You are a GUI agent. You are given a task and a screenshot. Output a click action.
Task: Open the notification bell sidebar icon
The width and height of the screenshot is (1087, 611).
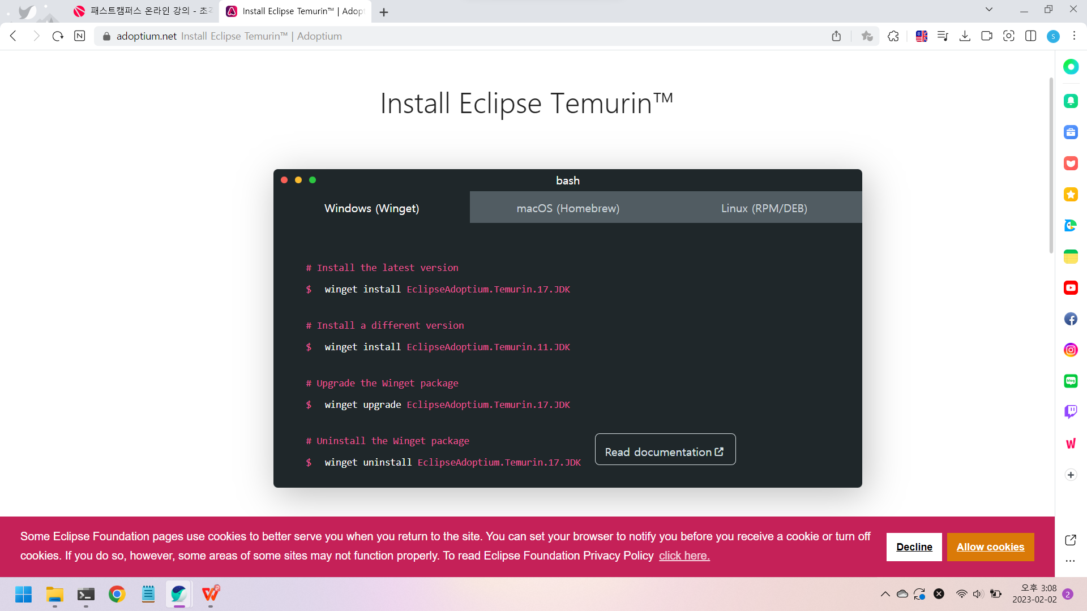pyautogui.click(x=1071, y=101)
